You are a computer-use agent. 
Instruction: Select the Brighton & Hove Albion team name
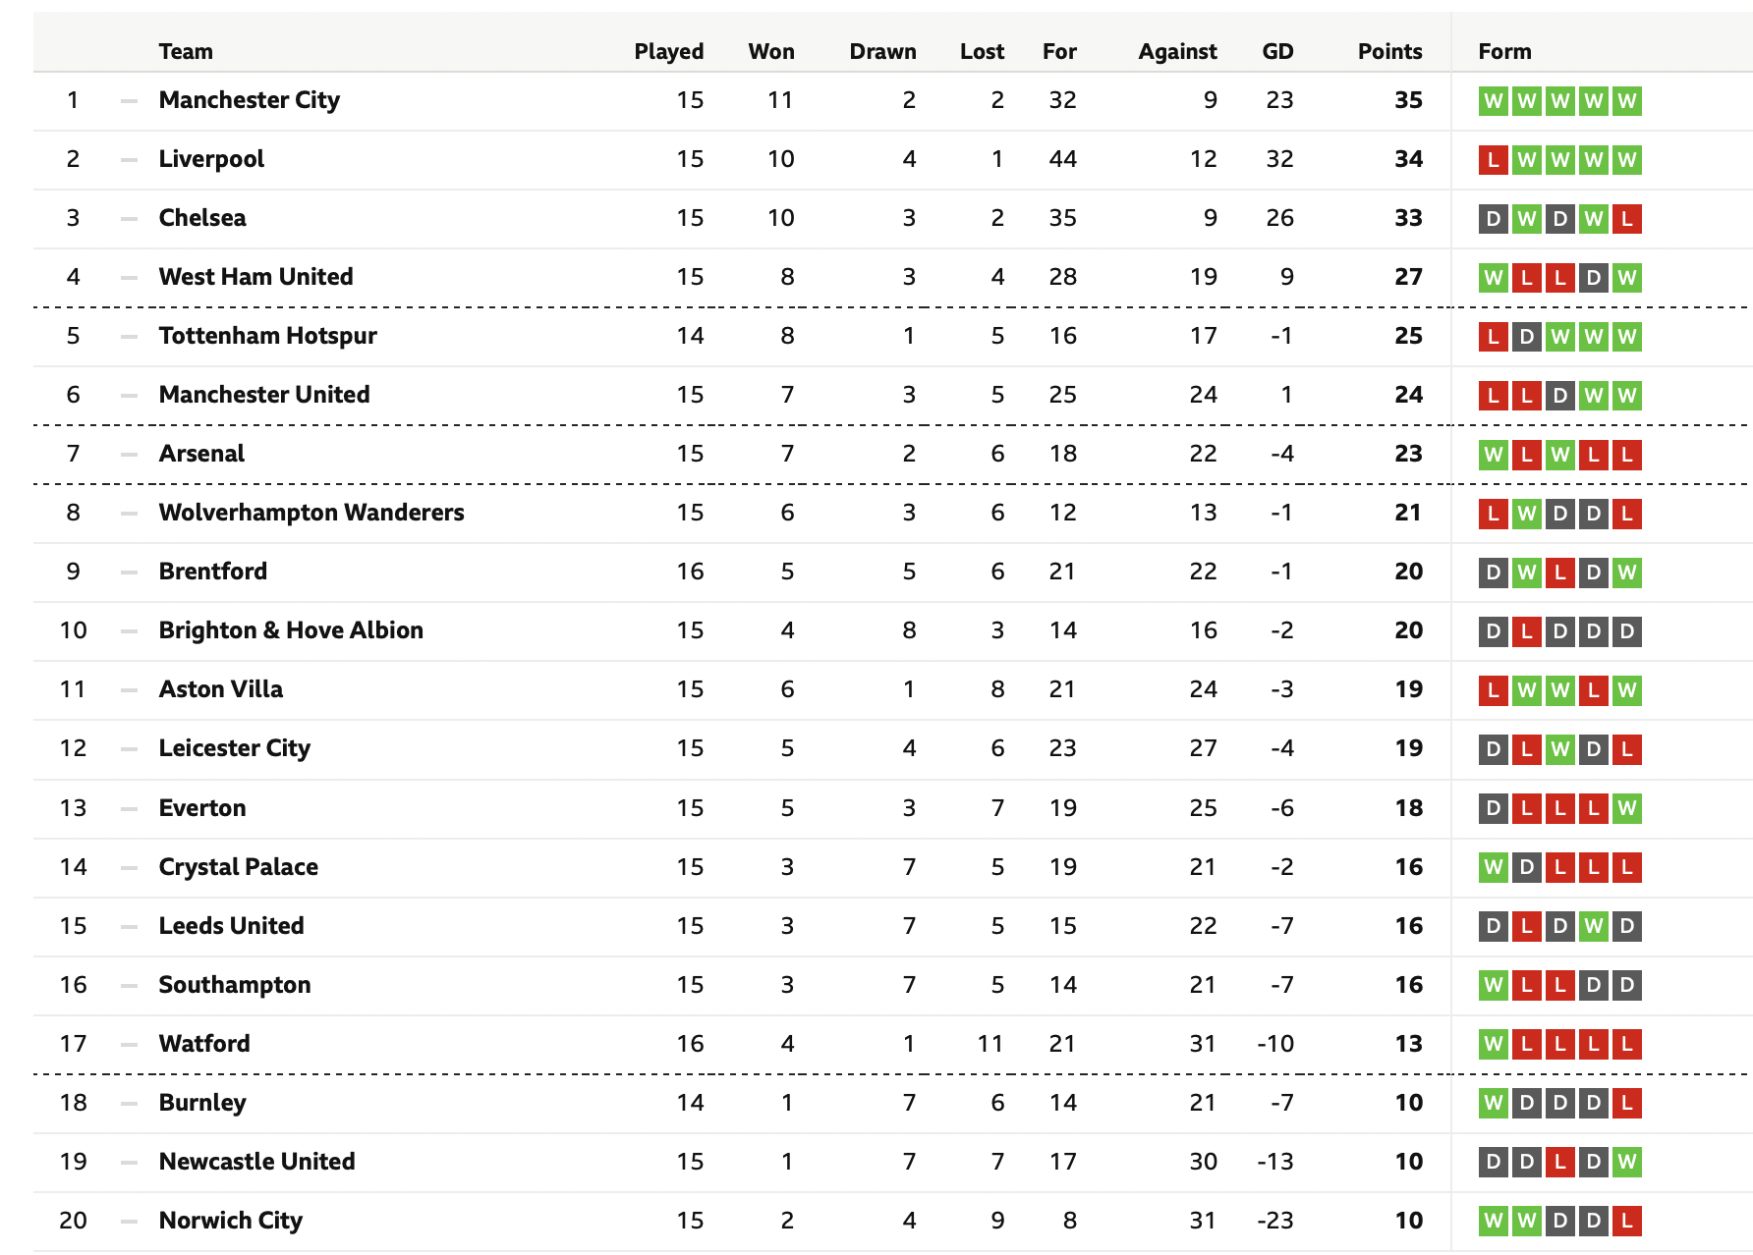291,630
